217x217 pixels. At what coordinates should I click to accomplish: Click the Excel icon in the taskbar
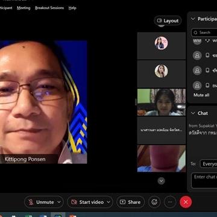(x=28, y=215)
